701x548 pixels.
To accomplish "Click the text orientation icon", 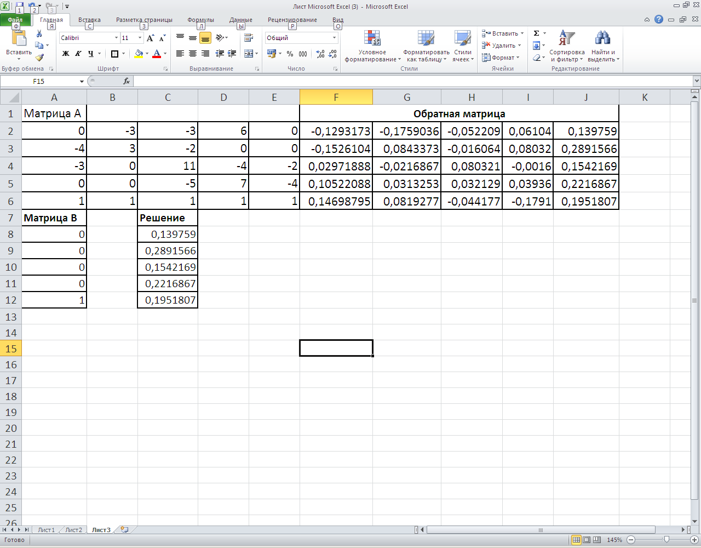I will [x=220, y=38].
